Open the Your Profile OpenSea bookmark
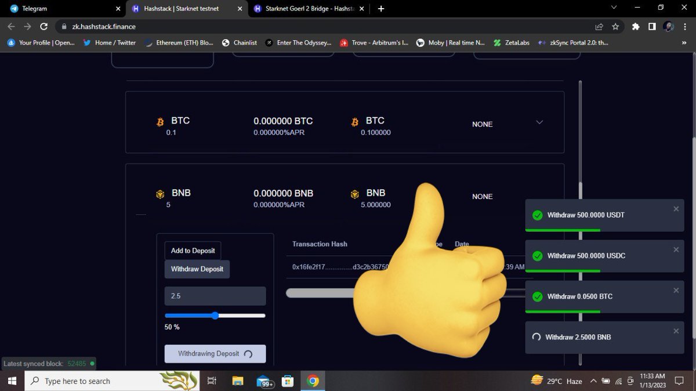 [x=41, y=42]
